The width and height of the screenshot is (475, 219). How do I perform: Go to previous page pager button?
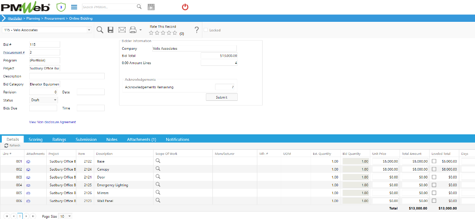pos(14,216)
